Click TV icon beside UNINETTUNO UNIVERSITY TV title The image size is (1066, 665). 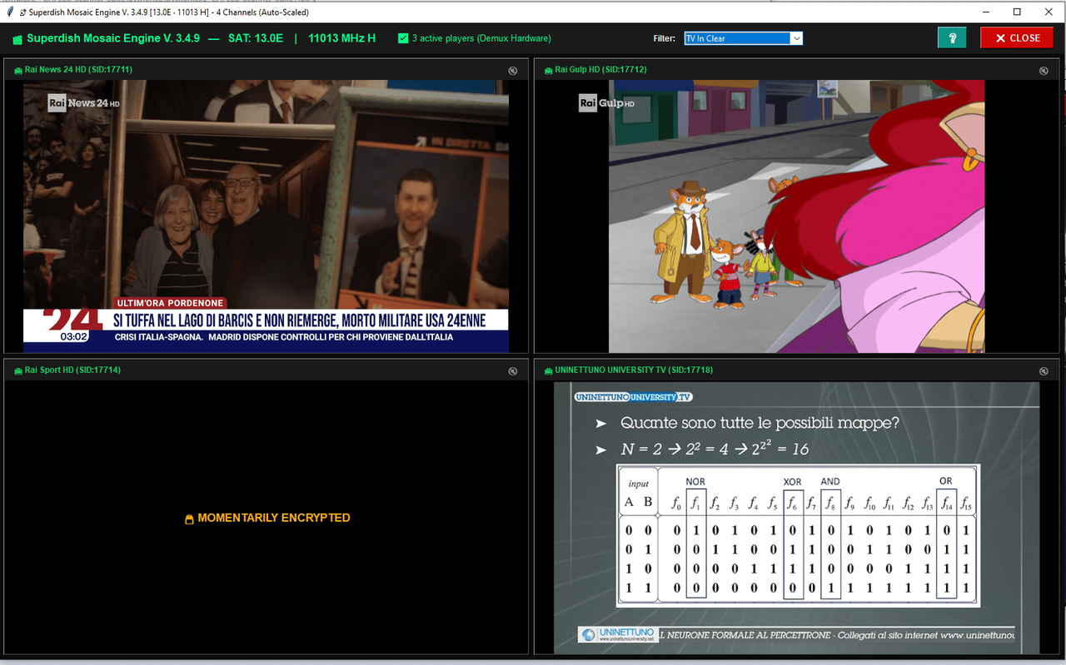click(548, 370)
